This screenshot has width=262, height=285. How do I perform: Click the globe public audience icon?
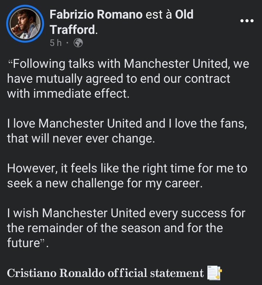pyautogui.click(x=78, y=43)
